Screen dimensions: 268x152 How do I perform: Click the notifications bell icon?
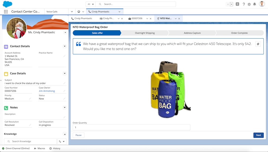tap(255, 4)
